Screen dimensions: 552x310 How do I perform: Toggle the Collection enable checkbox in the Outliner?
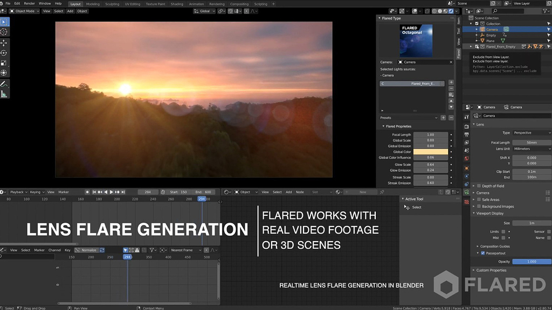click(x=477, y=23)
